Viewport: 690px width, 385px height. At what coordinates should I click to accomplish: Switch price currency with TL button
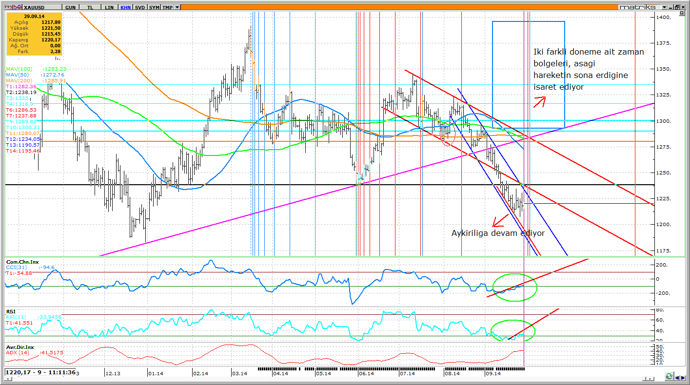(x=90, y=7)
